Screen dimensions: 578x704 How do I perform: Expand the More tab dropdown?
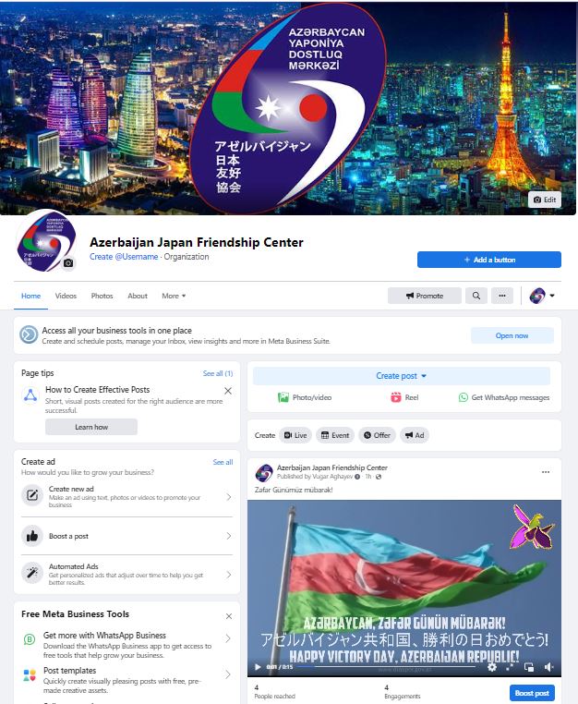tap(174, 296)
